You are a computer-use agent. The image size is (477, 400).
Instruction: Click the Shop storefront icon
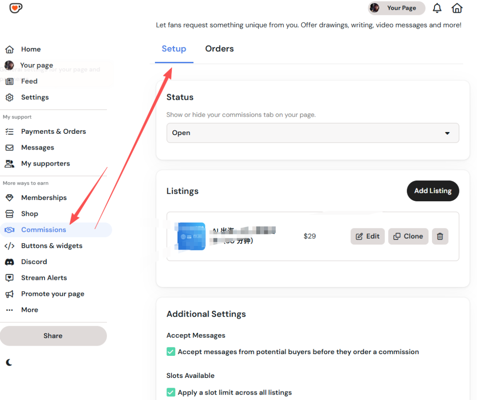tap(9, 214)
